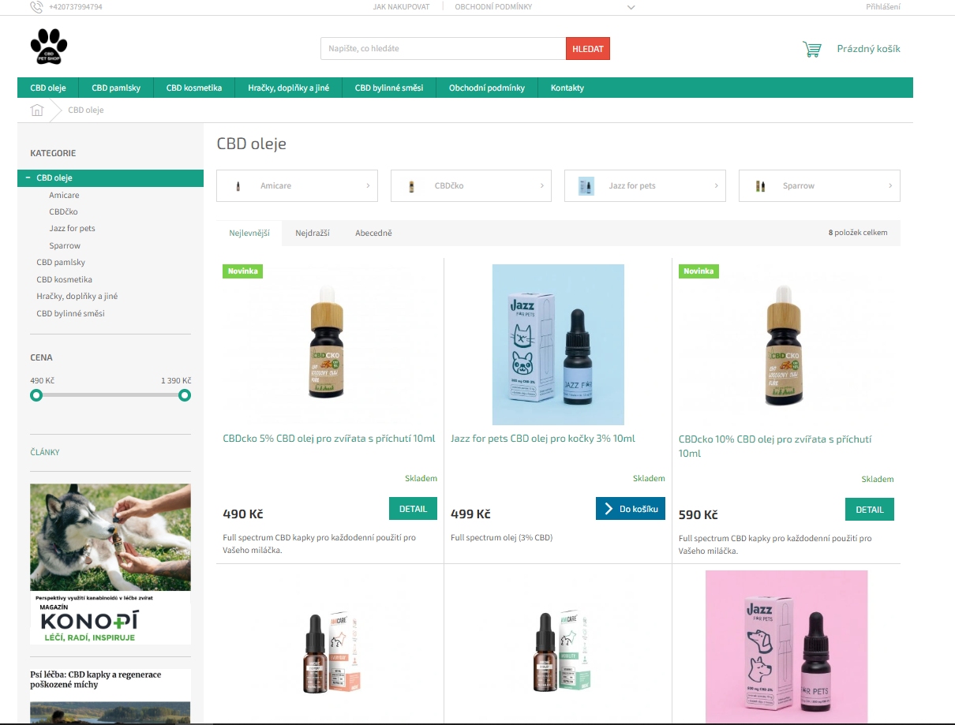
Task: Add Jazz for pets oil Do košíku
Action: click(x=631, y=509)
